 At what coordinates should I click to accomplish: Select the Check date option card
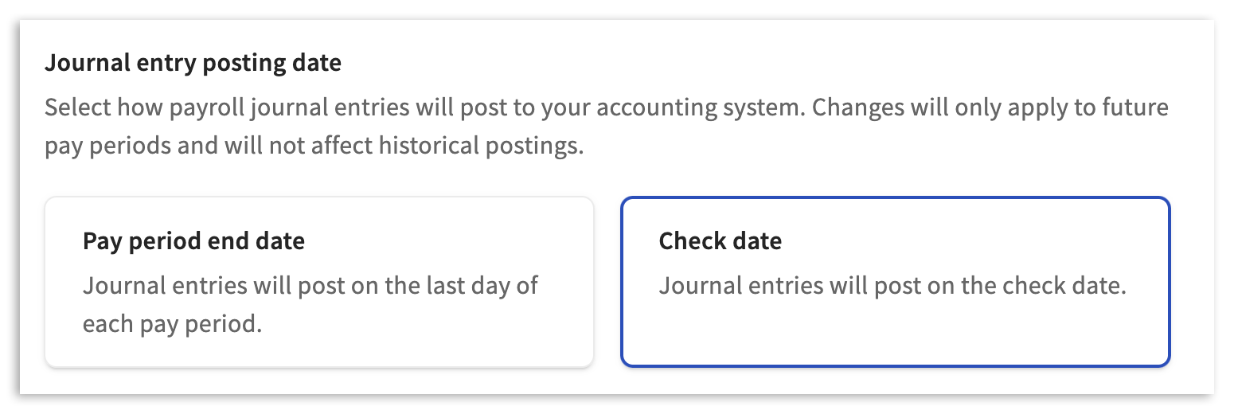[895, 282]
